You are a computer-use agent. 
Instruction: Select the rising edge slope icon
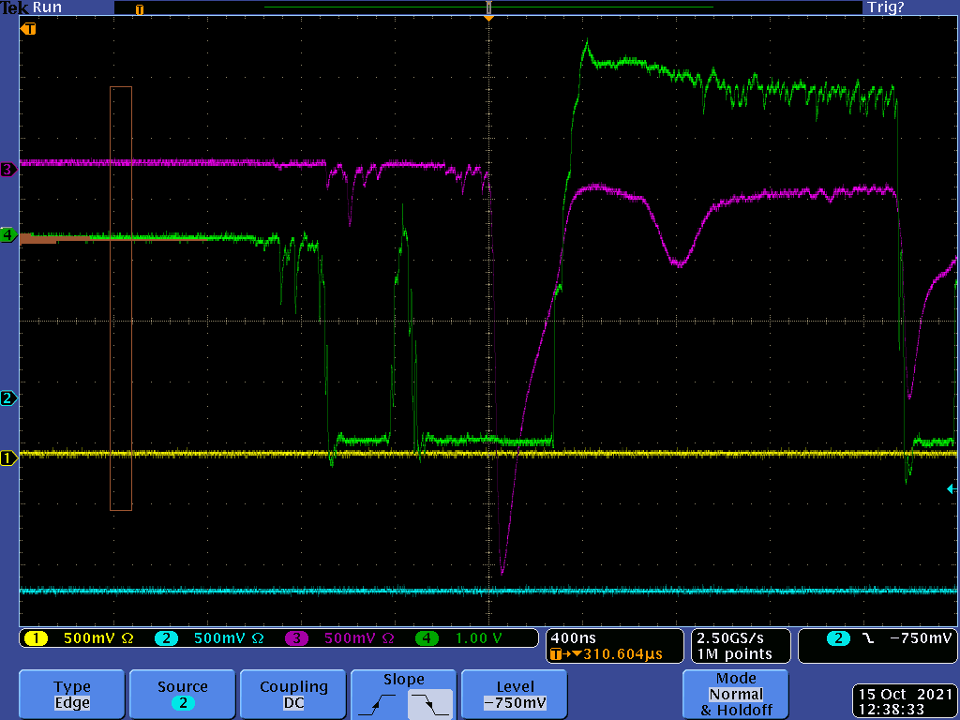[377, 702]
